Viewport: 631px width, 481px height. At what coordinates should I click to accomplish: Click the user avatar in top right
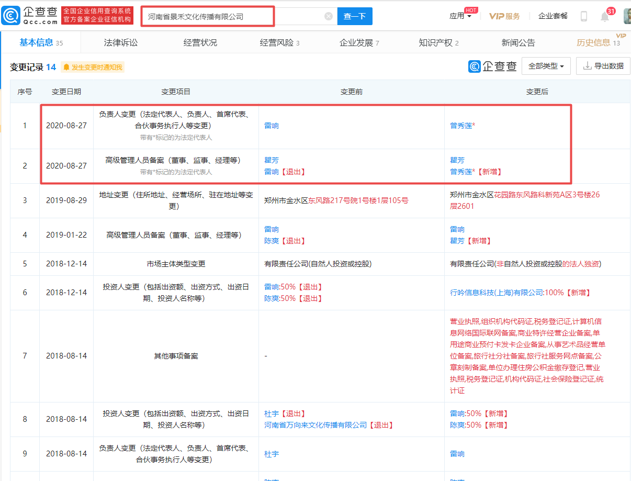pos(627,16)
